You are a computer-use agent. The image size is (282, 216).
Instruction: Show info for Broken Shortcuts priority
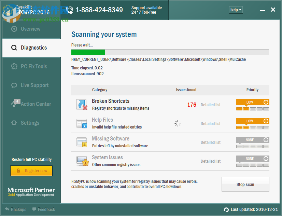(266, 102)
